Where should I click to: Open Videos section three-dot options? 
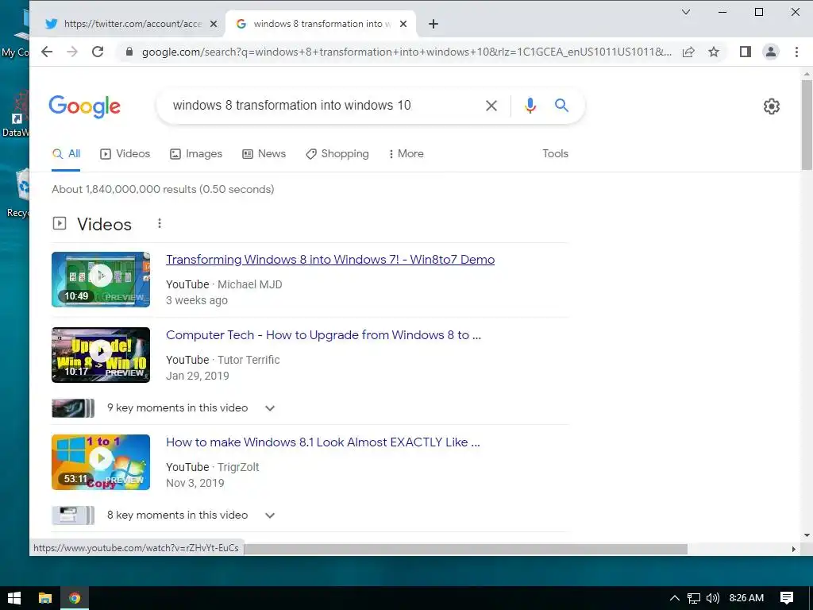click(159, 223)
